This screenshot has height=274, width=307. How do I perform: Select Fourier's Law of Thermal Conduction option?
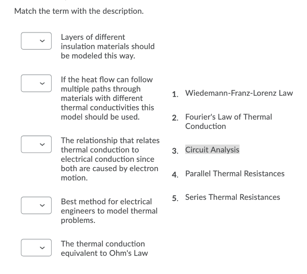[229, 121]
